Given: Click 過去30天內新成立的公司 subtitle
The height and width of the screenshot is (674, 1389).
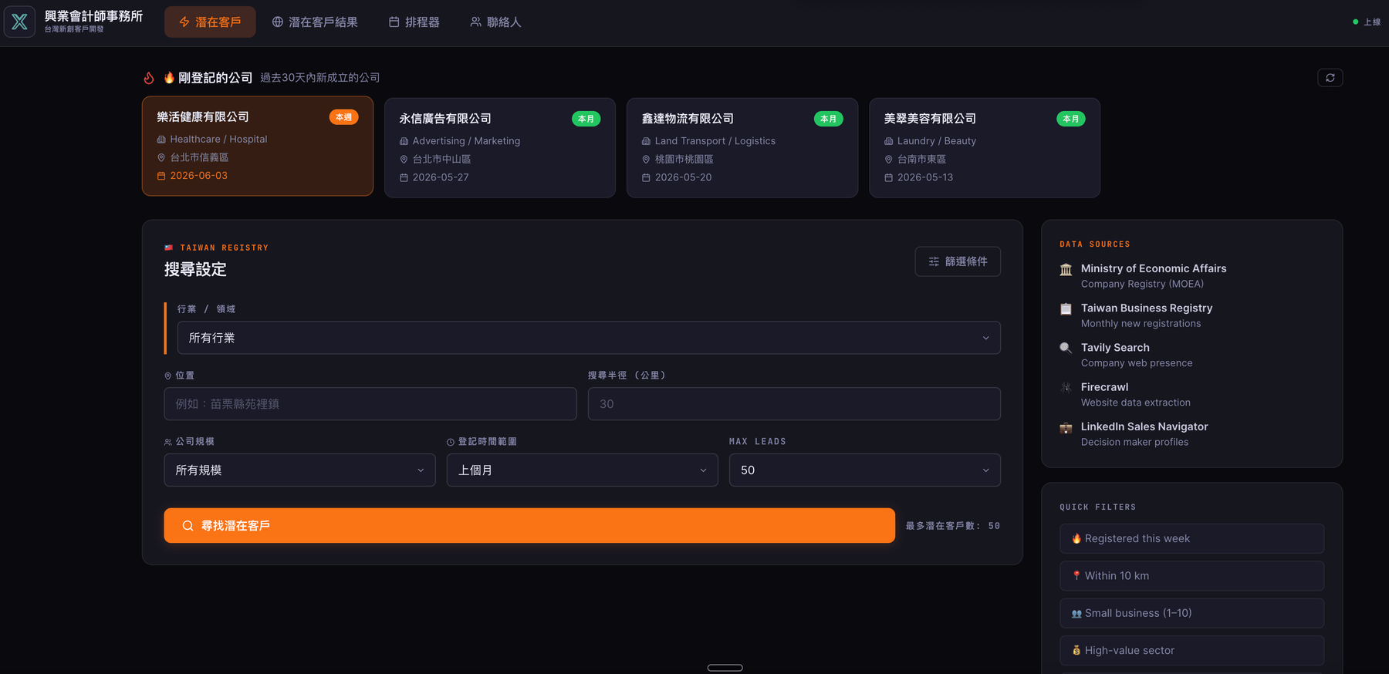Looking at the screenshot, I should click(319, 78).
